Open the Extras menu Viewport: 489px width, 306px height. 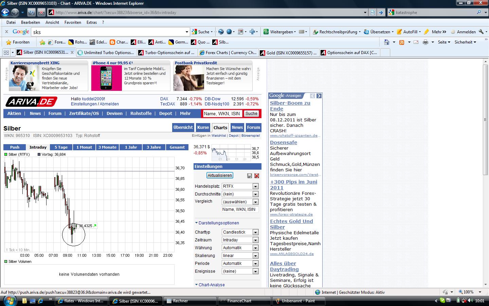(92, 22)
